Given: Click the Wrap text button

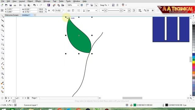Looking at the screenshot, I should pyautogui.click(x=140, y=10).
